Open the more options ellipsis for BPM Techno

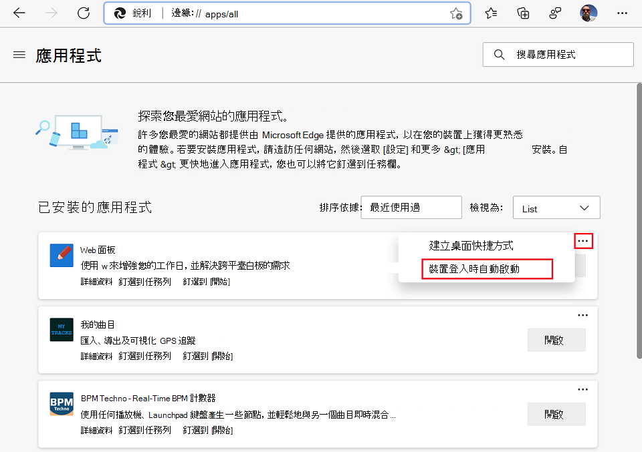click(x=582, y=389)
